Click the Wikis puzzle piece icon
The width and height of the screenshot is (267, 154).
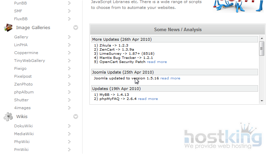[8, 117]
